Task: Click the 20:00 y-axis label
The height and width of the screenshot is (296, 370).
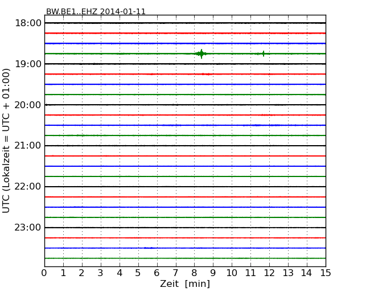Action: tap(28, 105)
